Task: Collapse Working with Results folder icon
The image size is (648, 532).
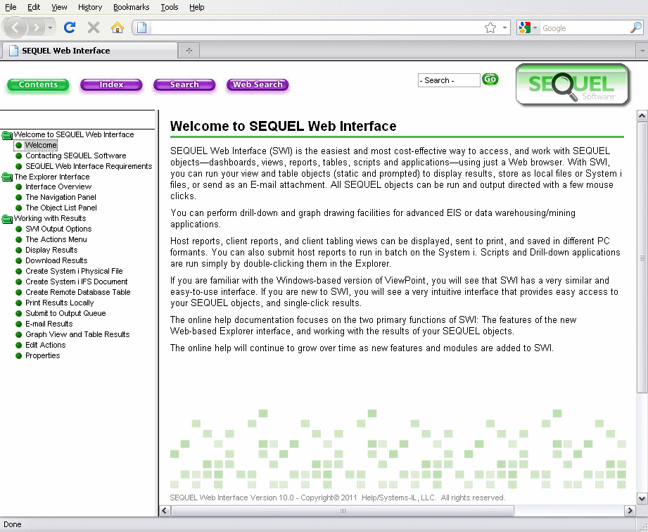Action: click(x=7, y=219)
